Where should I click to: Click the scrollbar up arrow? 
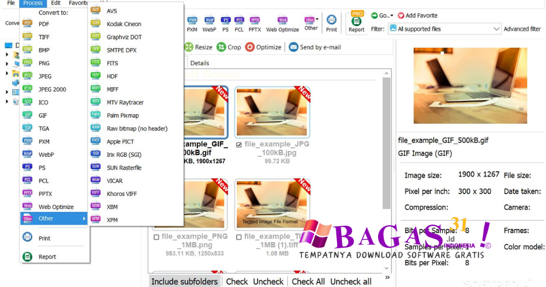click(x=386, y=74)
